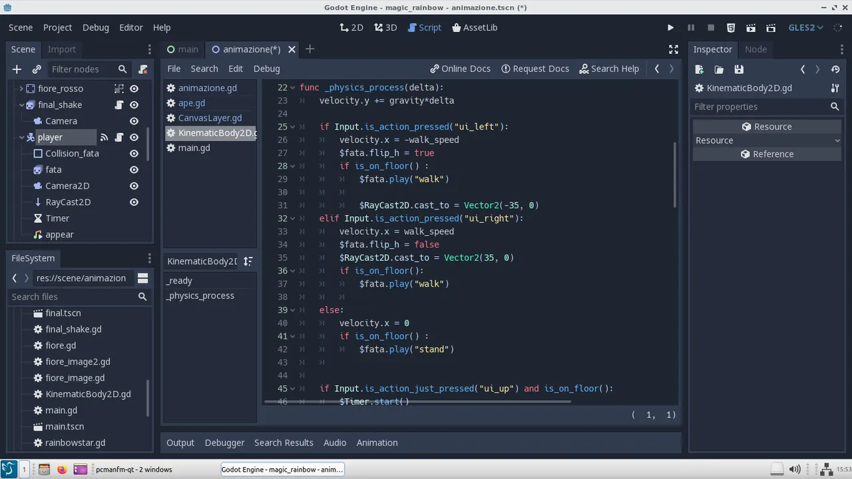Switch to the Node tab

click(x=755, y=49)
